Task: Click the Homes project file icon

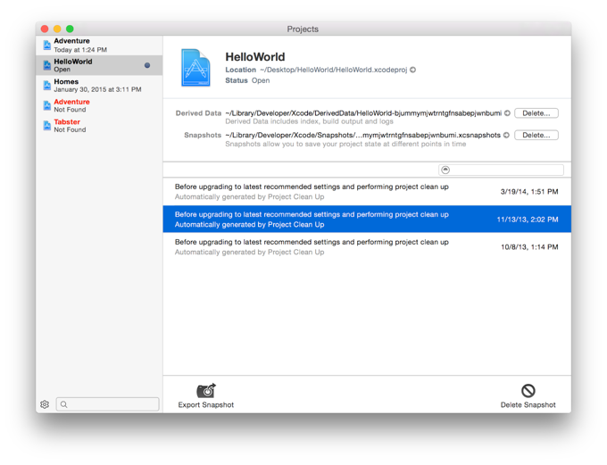Action: 46,85
